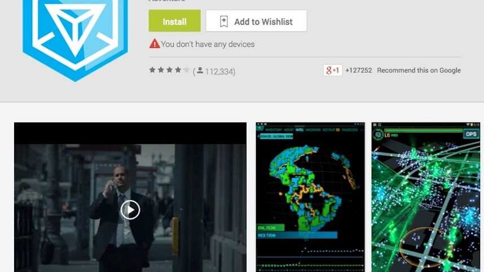Click the bookmark icon beside Add to Wishlist

pos(223,21)
